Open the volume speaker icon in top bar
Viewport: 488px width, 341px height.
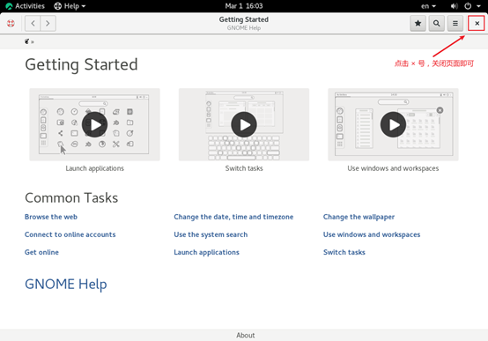pyautogui.click(x=454, y=6)
